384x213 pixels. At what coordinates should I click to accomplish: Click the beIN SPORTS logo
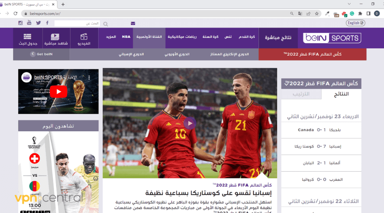click(332, 38)
